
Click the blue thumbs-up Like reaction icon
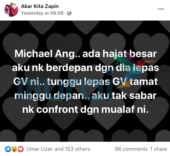pyautogui.click(x=8, y=149)
